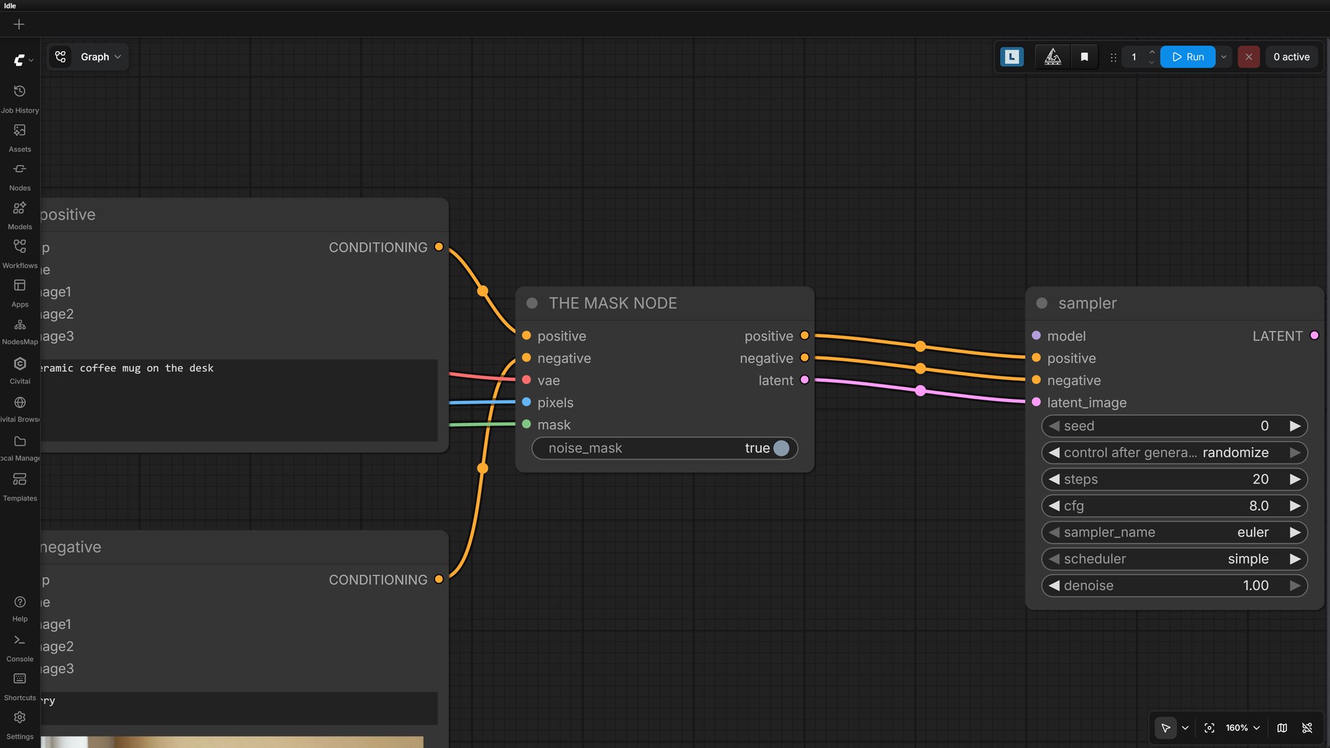Click the batch count number field
Viewport: 1330px width, 748px height.
pos(1134,57)
